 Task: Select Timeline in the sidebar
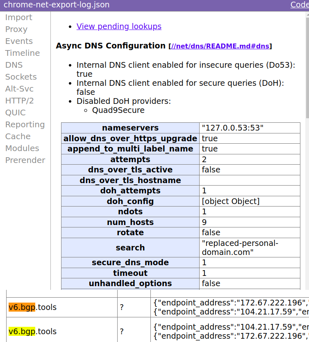tap(23, 53)
